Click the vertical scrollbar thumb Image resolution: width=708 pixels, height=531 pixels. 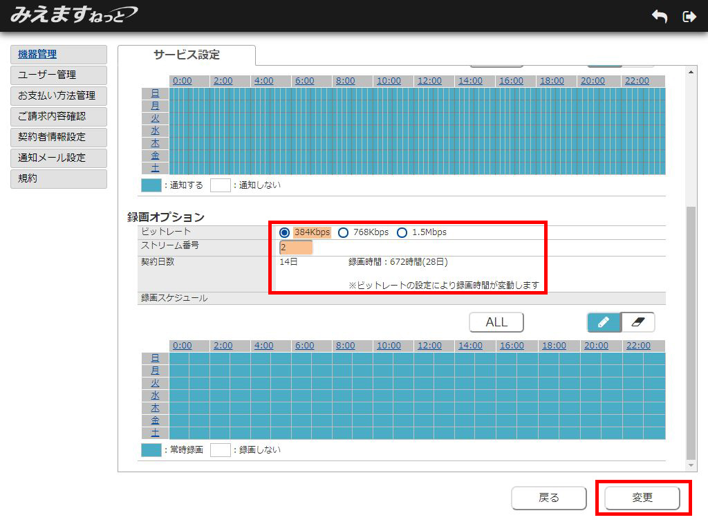pos(691,332)
